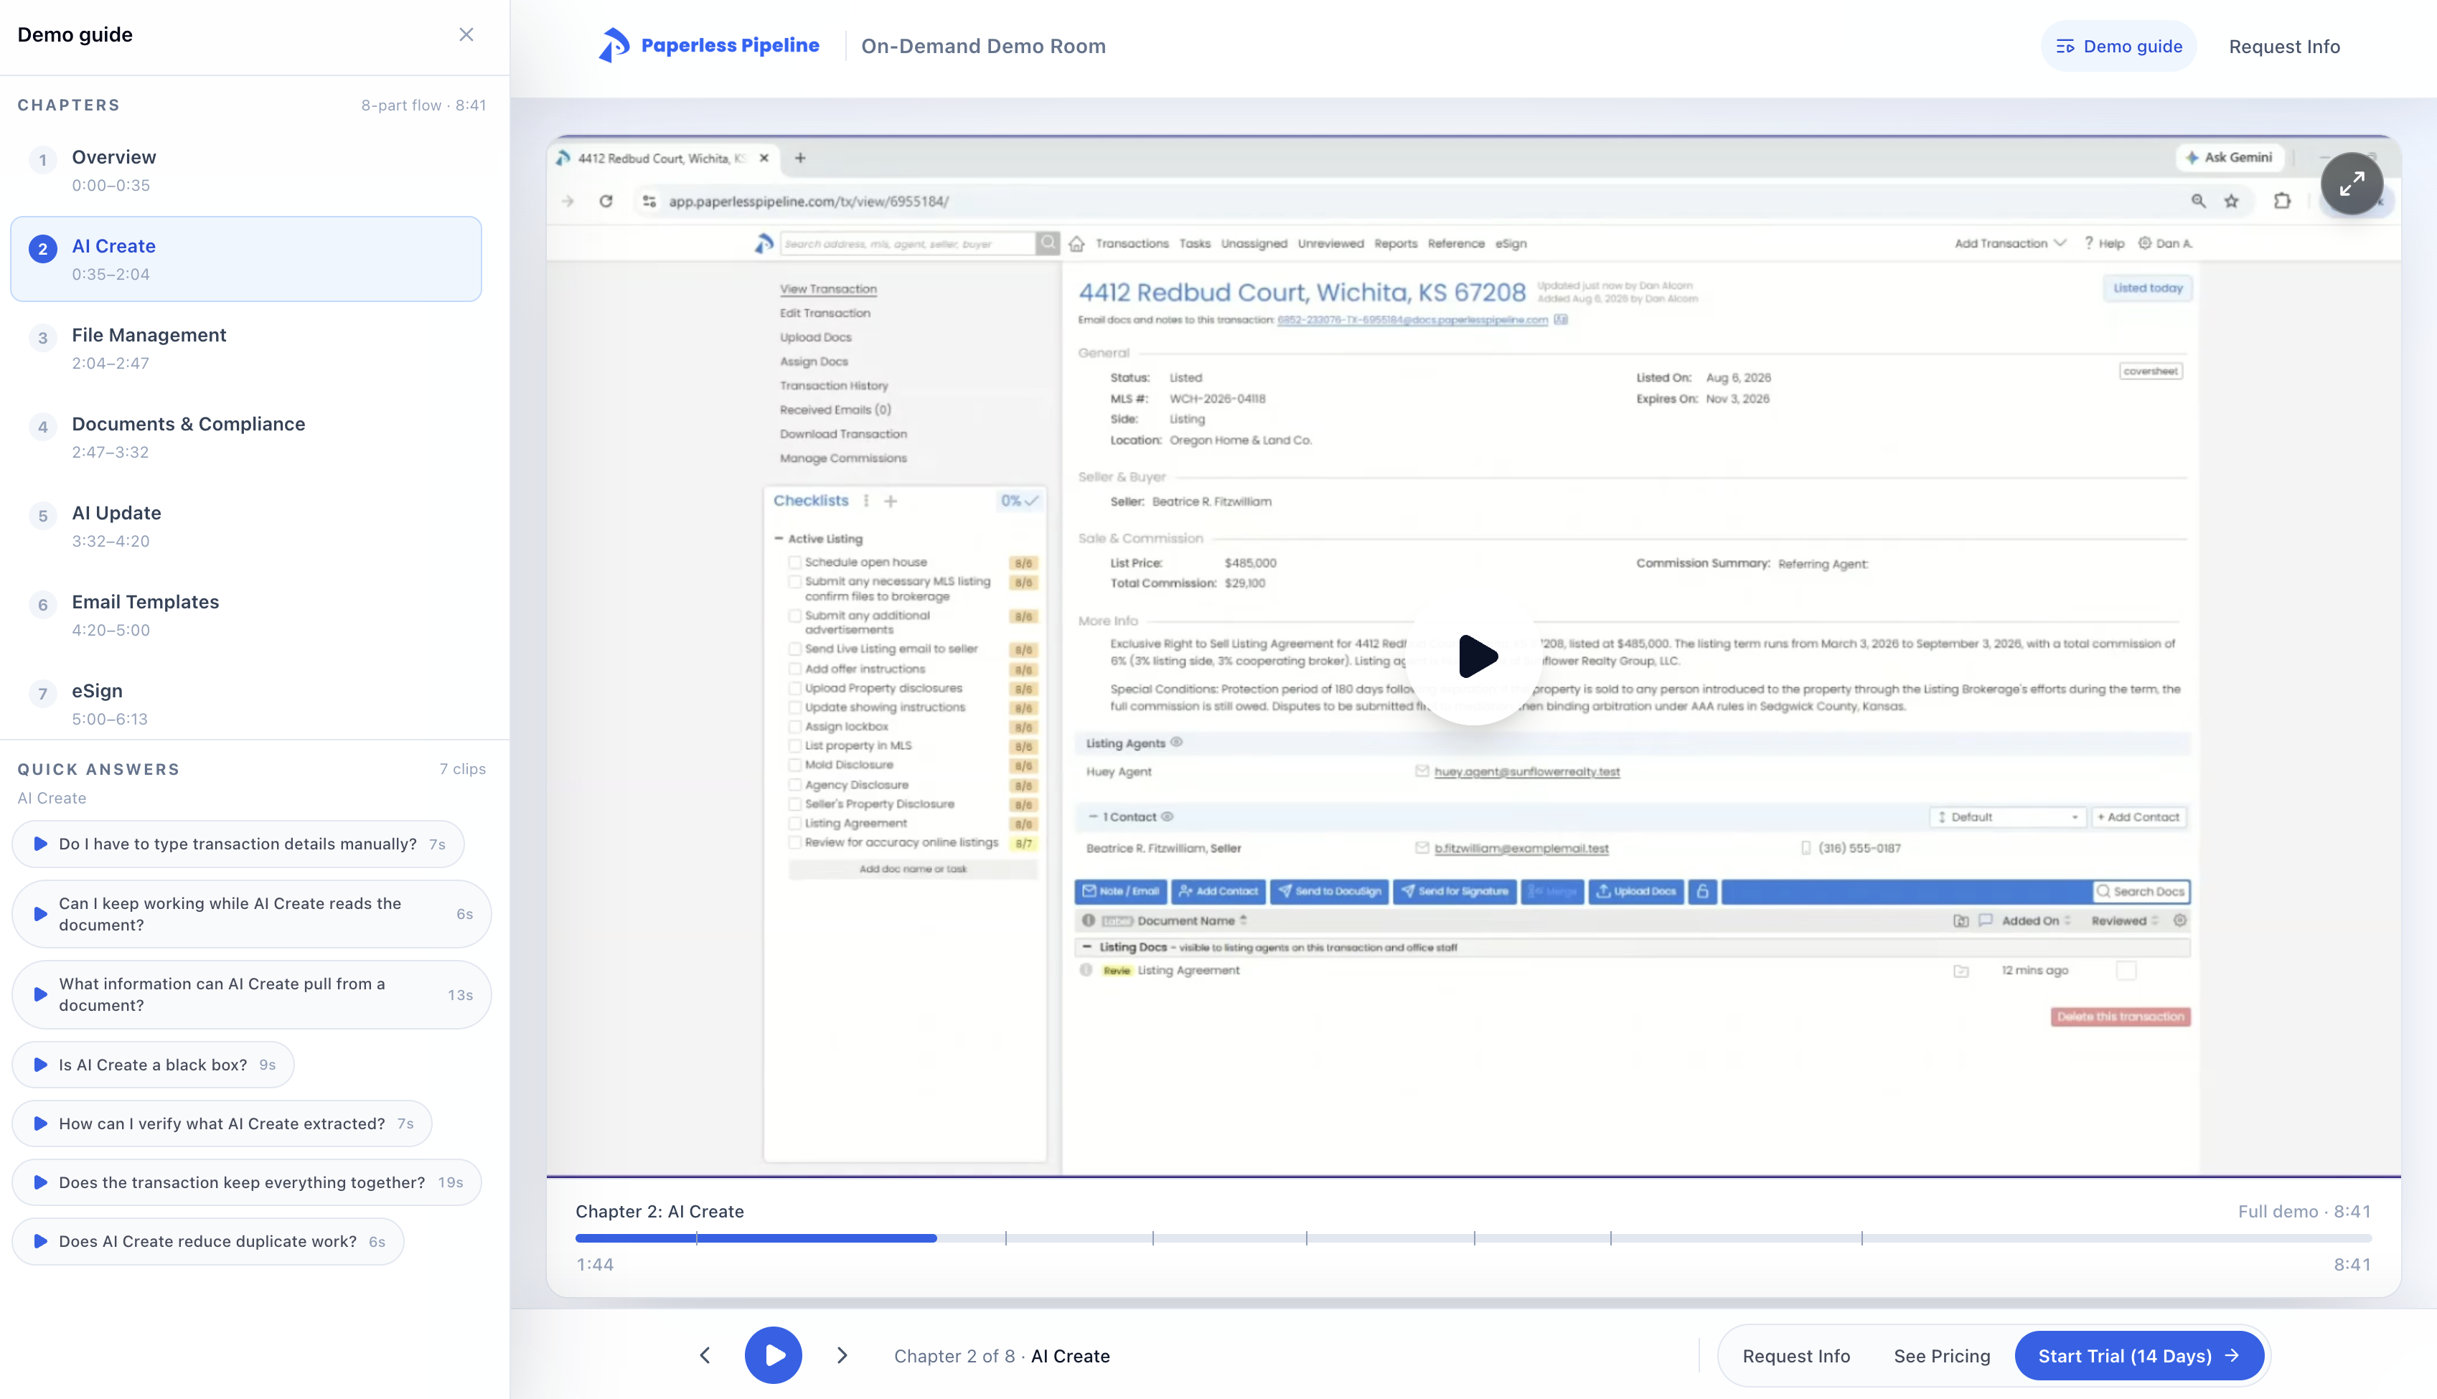Collapse the 1 Contact section
The height and width of the screenshot is (1399, 2437).
[x=1093, y=816]
